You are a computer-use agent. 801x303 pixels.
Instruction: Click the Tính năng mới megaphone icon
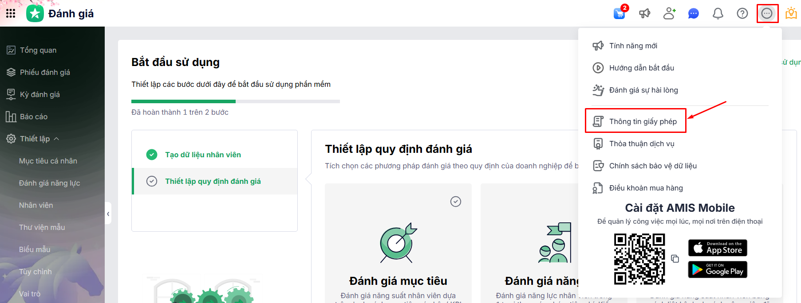(x=598, y=46)
